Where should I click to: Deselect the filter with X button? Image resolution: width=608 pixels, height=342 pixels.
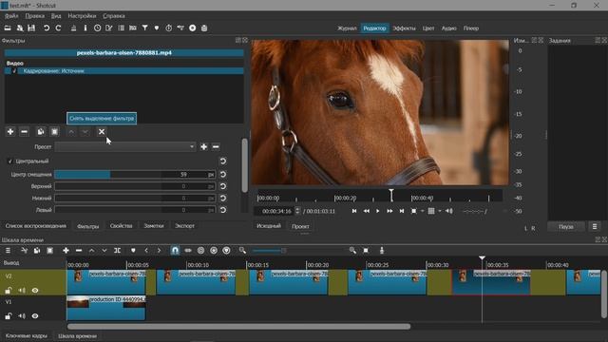(102, 132)
